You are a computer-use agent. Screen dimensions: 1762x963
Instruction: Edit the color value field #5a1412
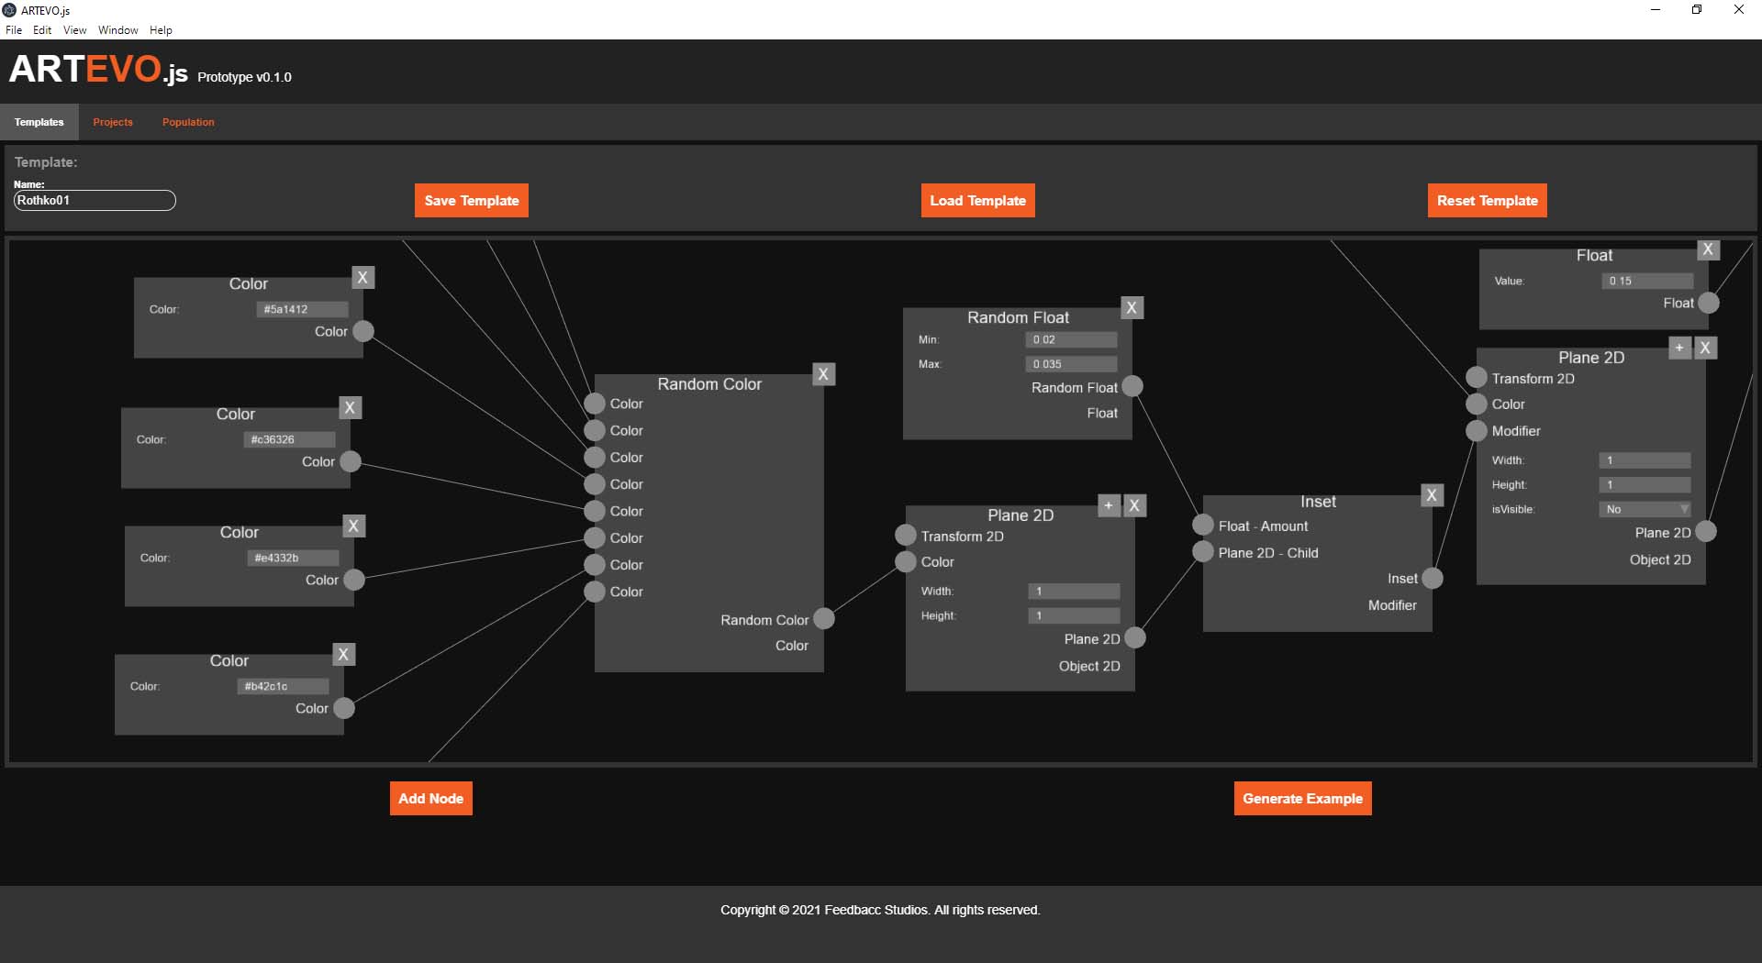click(302, 309)
